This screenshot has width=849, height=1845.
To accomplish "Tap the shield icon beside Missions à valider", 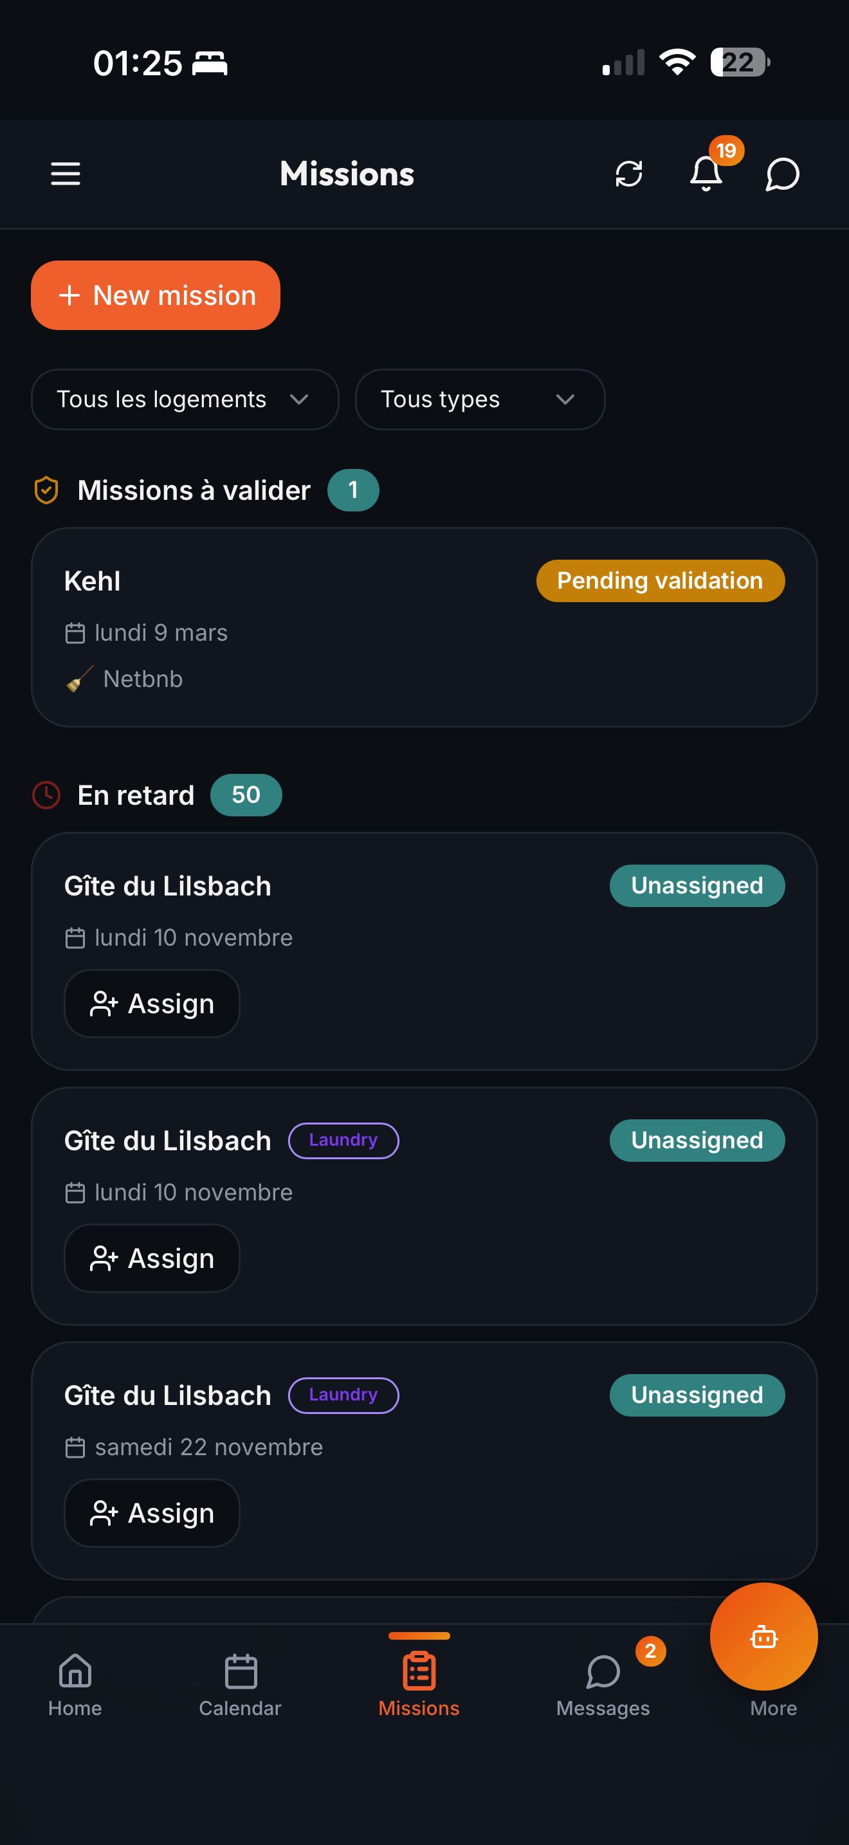I will [46, 491].
